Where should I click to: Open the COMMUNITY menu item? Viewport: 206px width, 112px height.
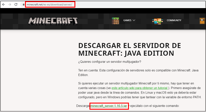(x=174, y=20)
